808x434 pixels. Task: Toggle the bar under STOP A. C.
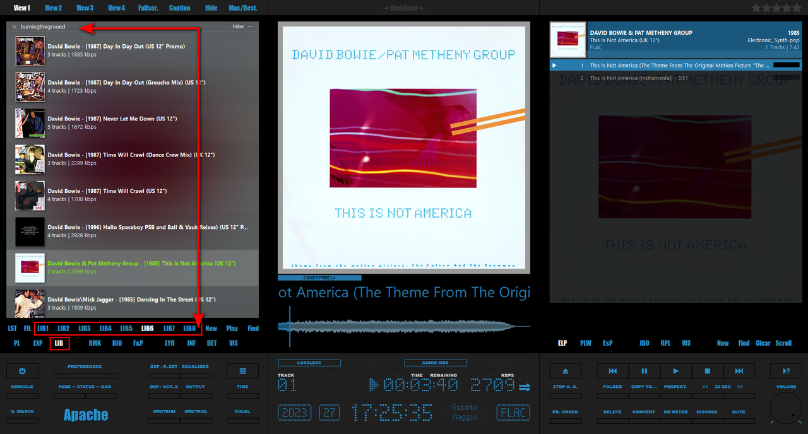coord(565,396)
